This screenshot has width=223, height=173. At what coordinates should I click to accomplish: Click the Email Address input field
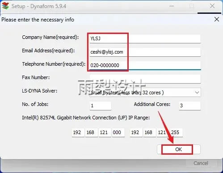(145, 52)
